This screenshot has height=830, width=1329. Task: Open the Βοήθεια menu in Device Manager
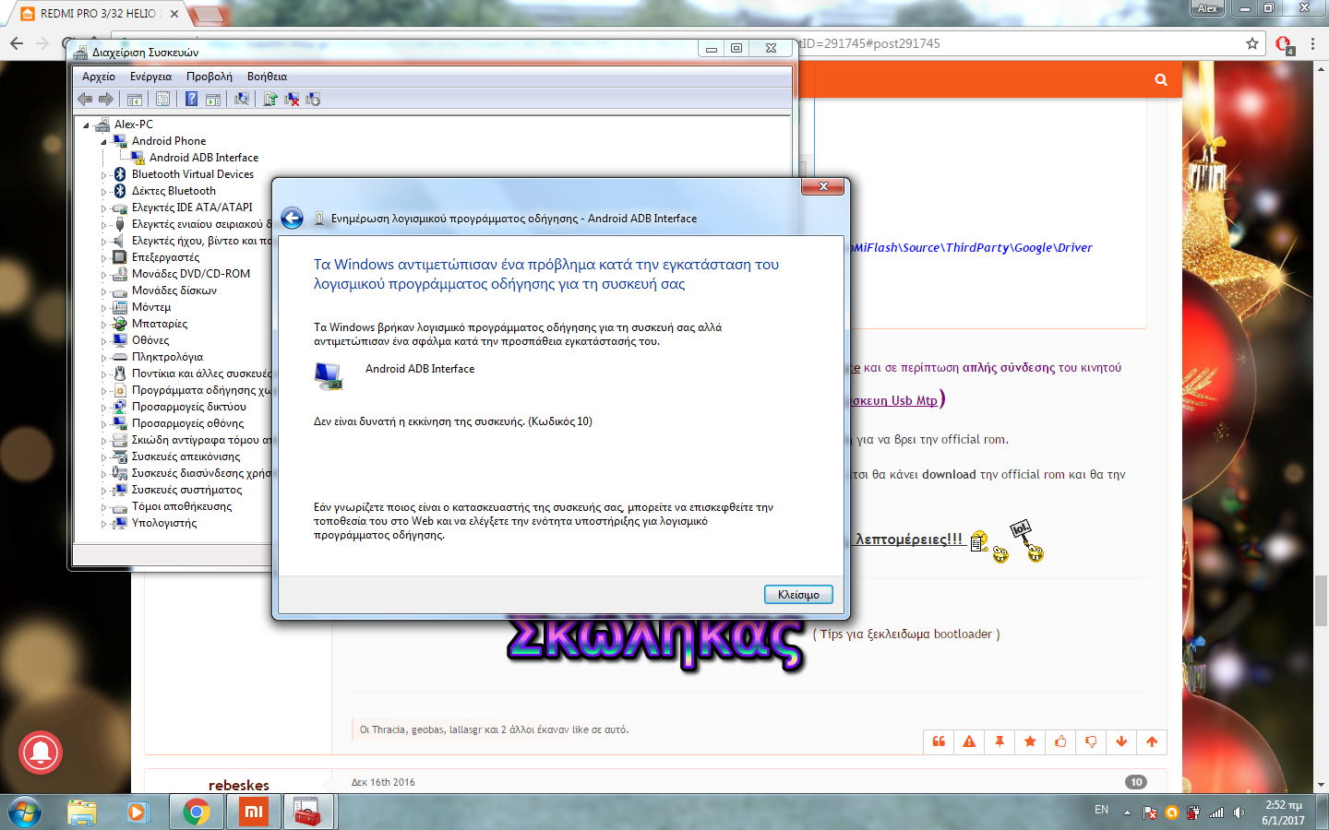click(267, 77)
